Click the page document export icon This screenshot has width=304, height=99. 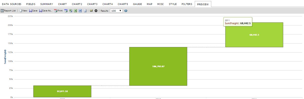click(x=85, y=11)
